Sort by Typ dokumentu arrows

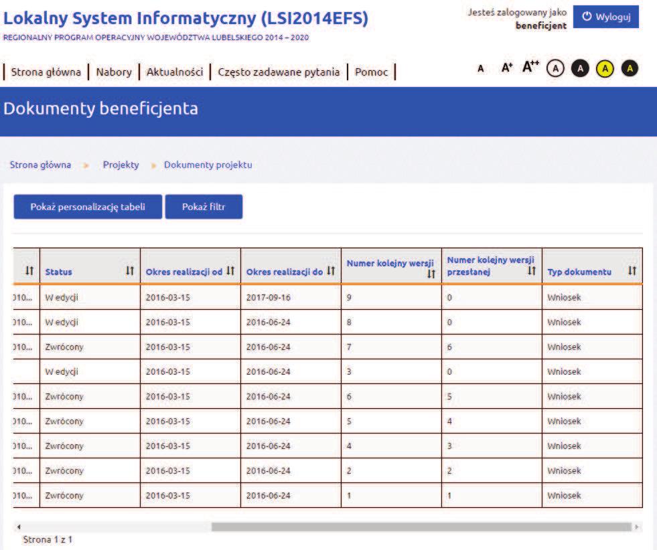632,271
